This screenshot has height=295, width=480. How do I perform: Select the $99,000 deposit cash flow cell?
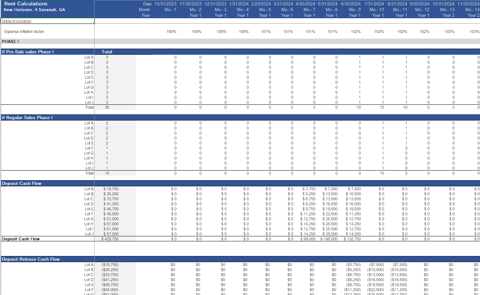coord(307,239)
